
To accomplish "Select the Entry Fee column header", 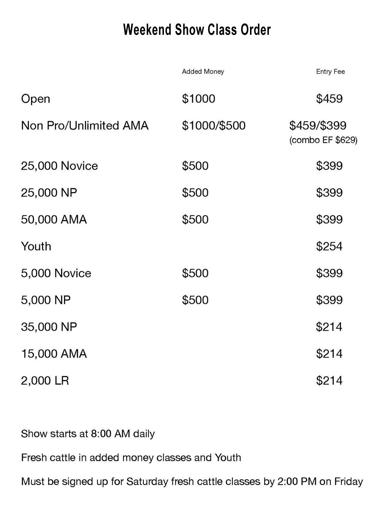I will click(330, 71).
